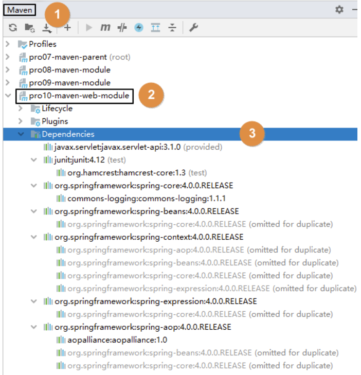Click pro09-maven-module module icon
This screenshot has width=361, height=375.
23,83
